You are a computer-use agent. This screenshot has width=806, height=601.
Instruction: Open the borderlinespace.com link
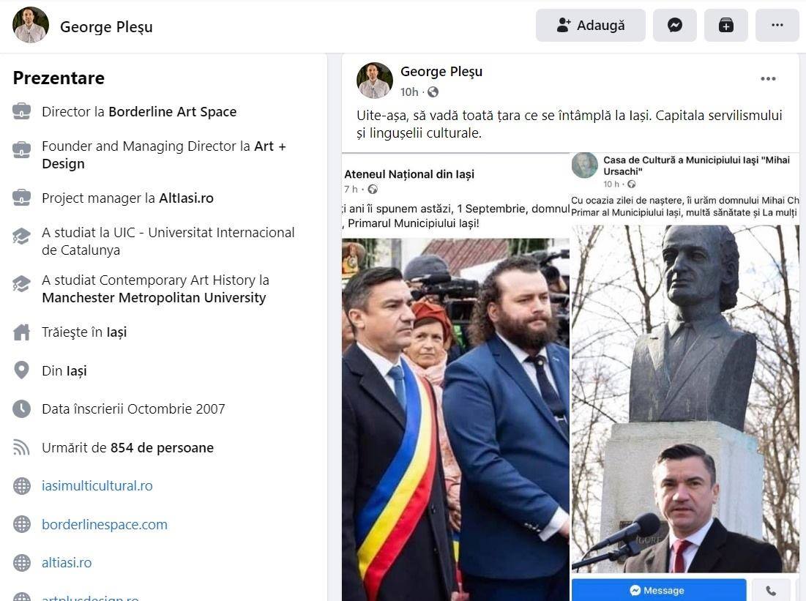coord(105,524)
